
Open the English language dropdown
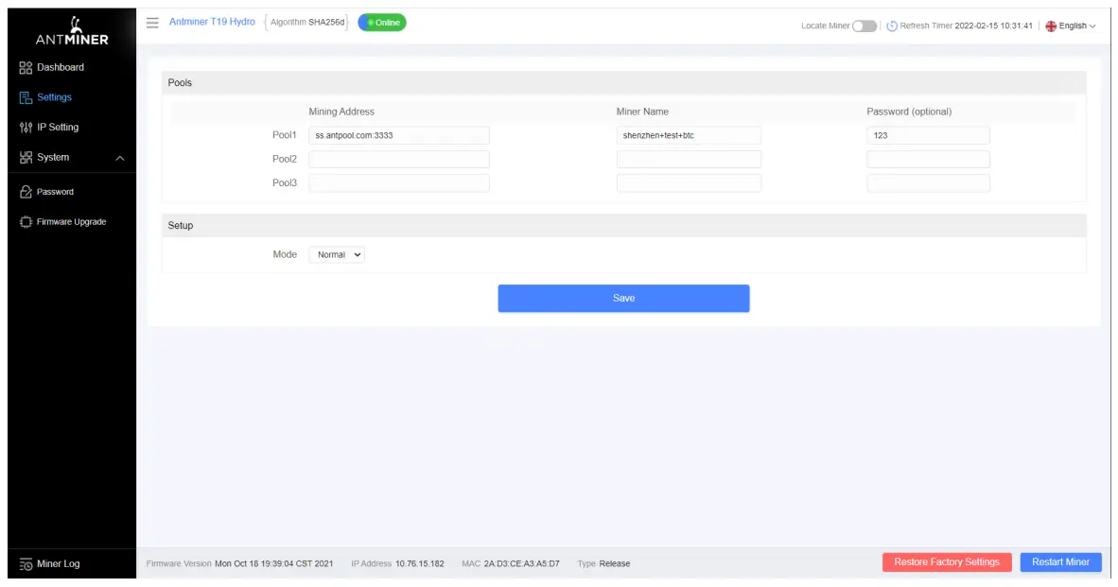click(x=1070, y=26)
